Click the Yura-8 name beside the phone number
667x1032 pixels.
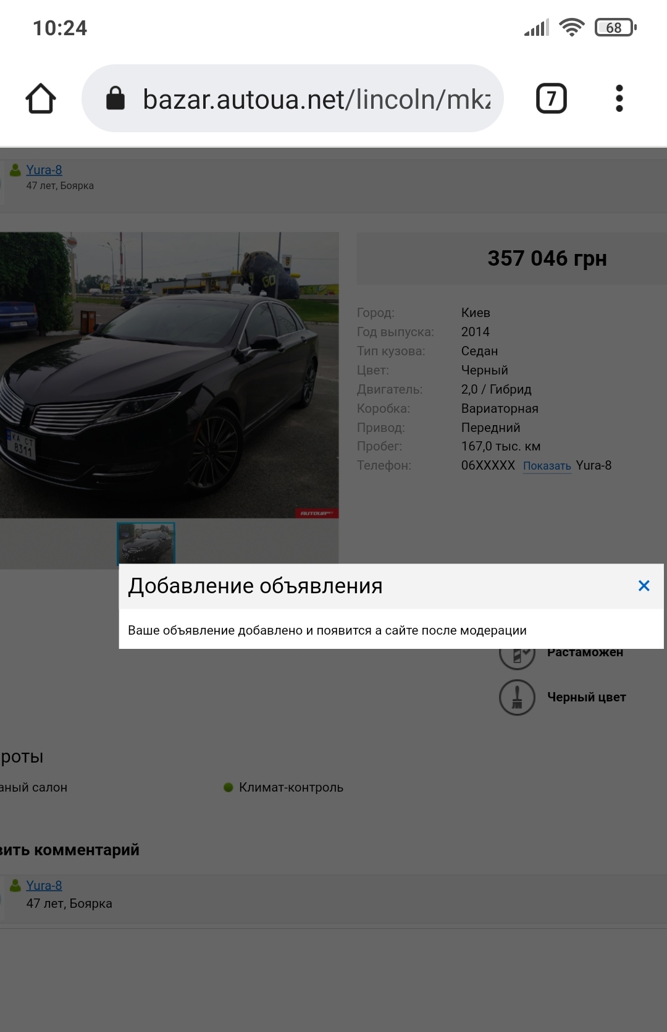tap(594, 465)
